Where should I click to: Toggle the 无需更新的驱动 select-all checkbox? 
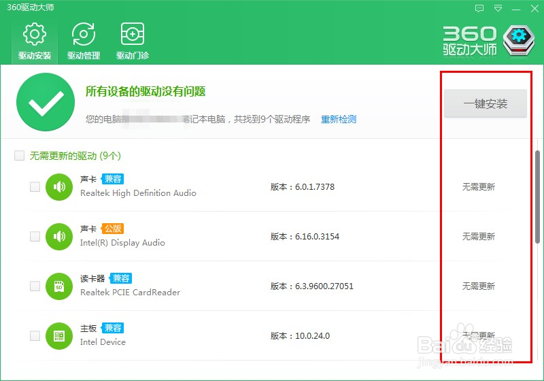[x=20, y=155]
